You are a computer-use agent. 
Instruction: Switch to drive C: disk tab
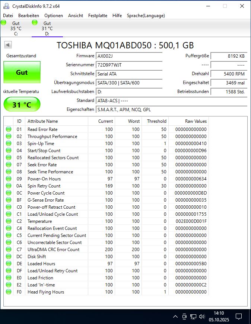pyautogui.click(x=16, y=28)
